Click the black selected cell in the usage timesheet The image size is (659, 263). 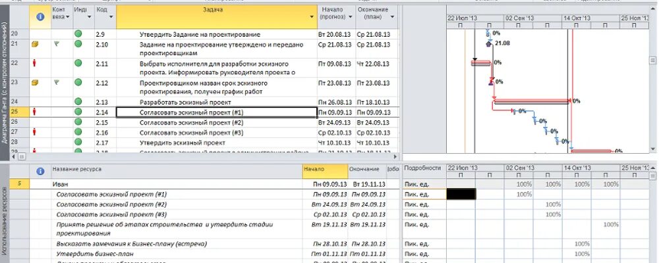[461, 194]
